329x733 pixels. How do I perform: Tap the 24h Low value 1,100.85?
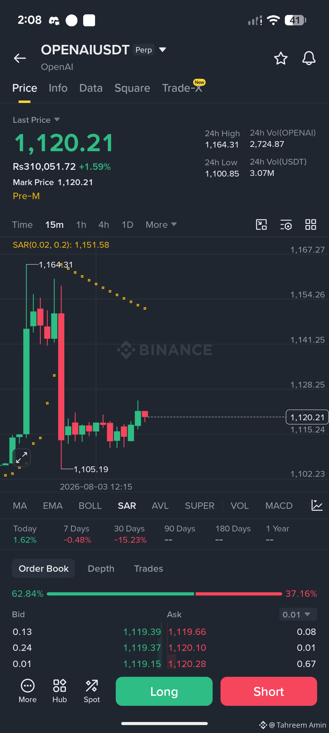click(x=222, y=174)
